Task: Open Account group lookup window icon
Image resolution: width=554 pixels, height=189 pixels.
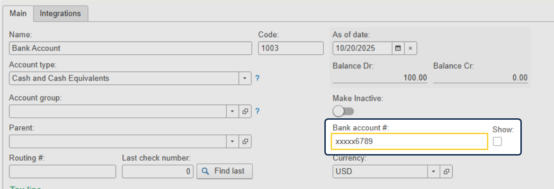Action: point(245,111)
